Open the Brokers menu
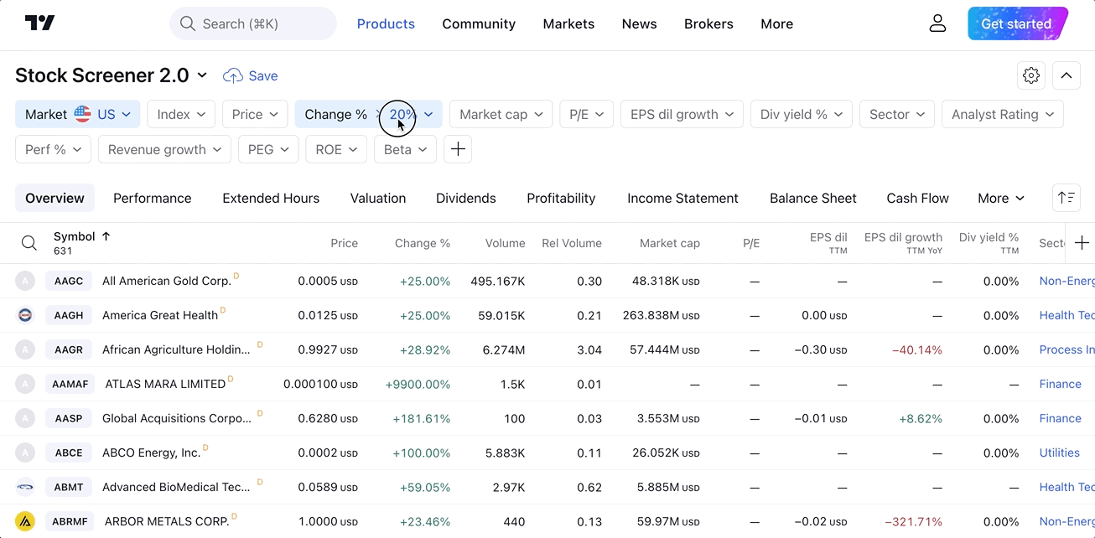The width and height of the screenshot is (1095, 538). pyautogui.click(x=708, y=23)
